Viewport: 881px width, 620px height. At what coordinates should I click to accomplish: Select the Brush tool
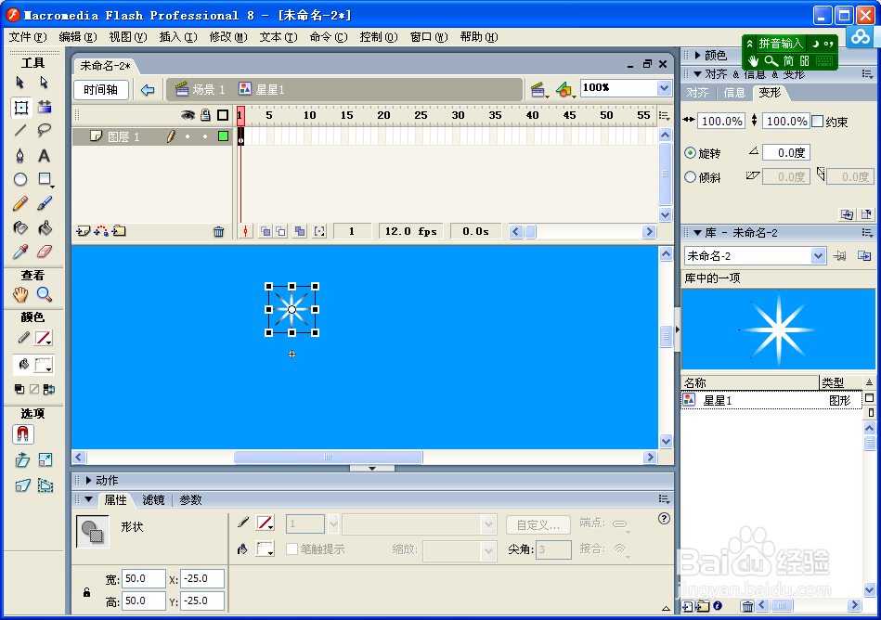click(x=45, y=203)
